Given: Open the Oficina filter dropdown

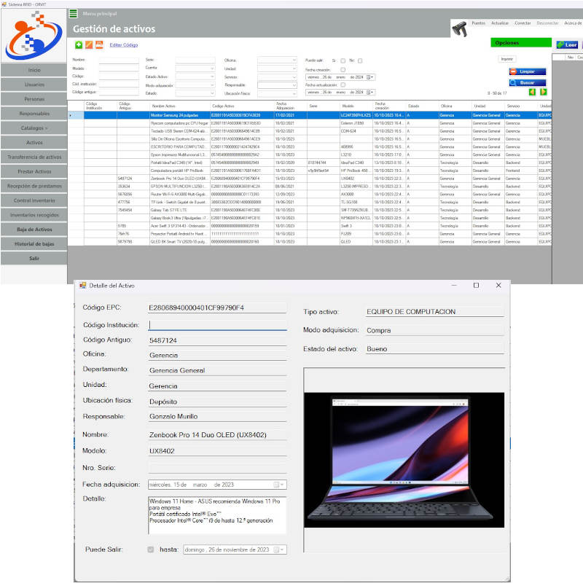Looking at the screenshot, I should (x=278, y=60).
